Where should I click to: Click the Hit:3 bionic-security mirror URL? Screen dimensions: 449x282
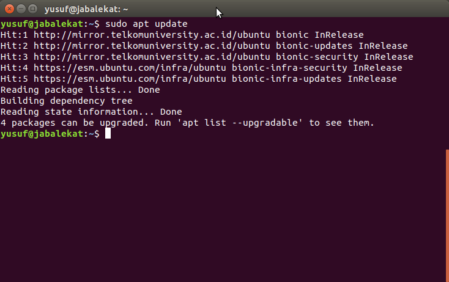(x=152, y=57)
